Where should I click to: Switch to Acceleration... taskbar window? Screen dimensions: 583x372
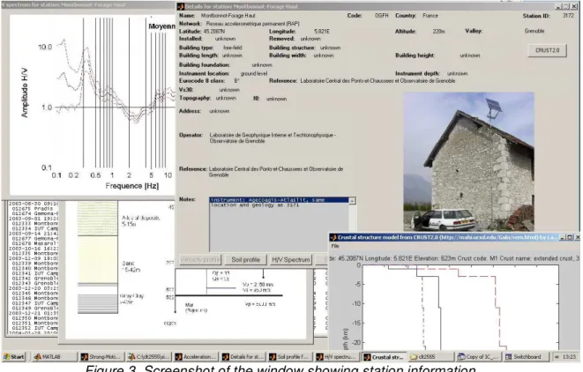click(196, 357)
